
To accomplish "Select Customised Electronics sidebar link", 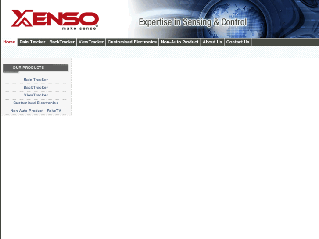I will 36,103.
